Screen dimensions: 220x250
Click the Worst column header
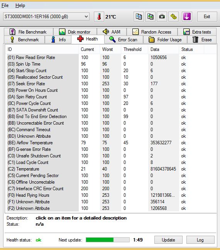pyautogui.click(x=110, y=49)
